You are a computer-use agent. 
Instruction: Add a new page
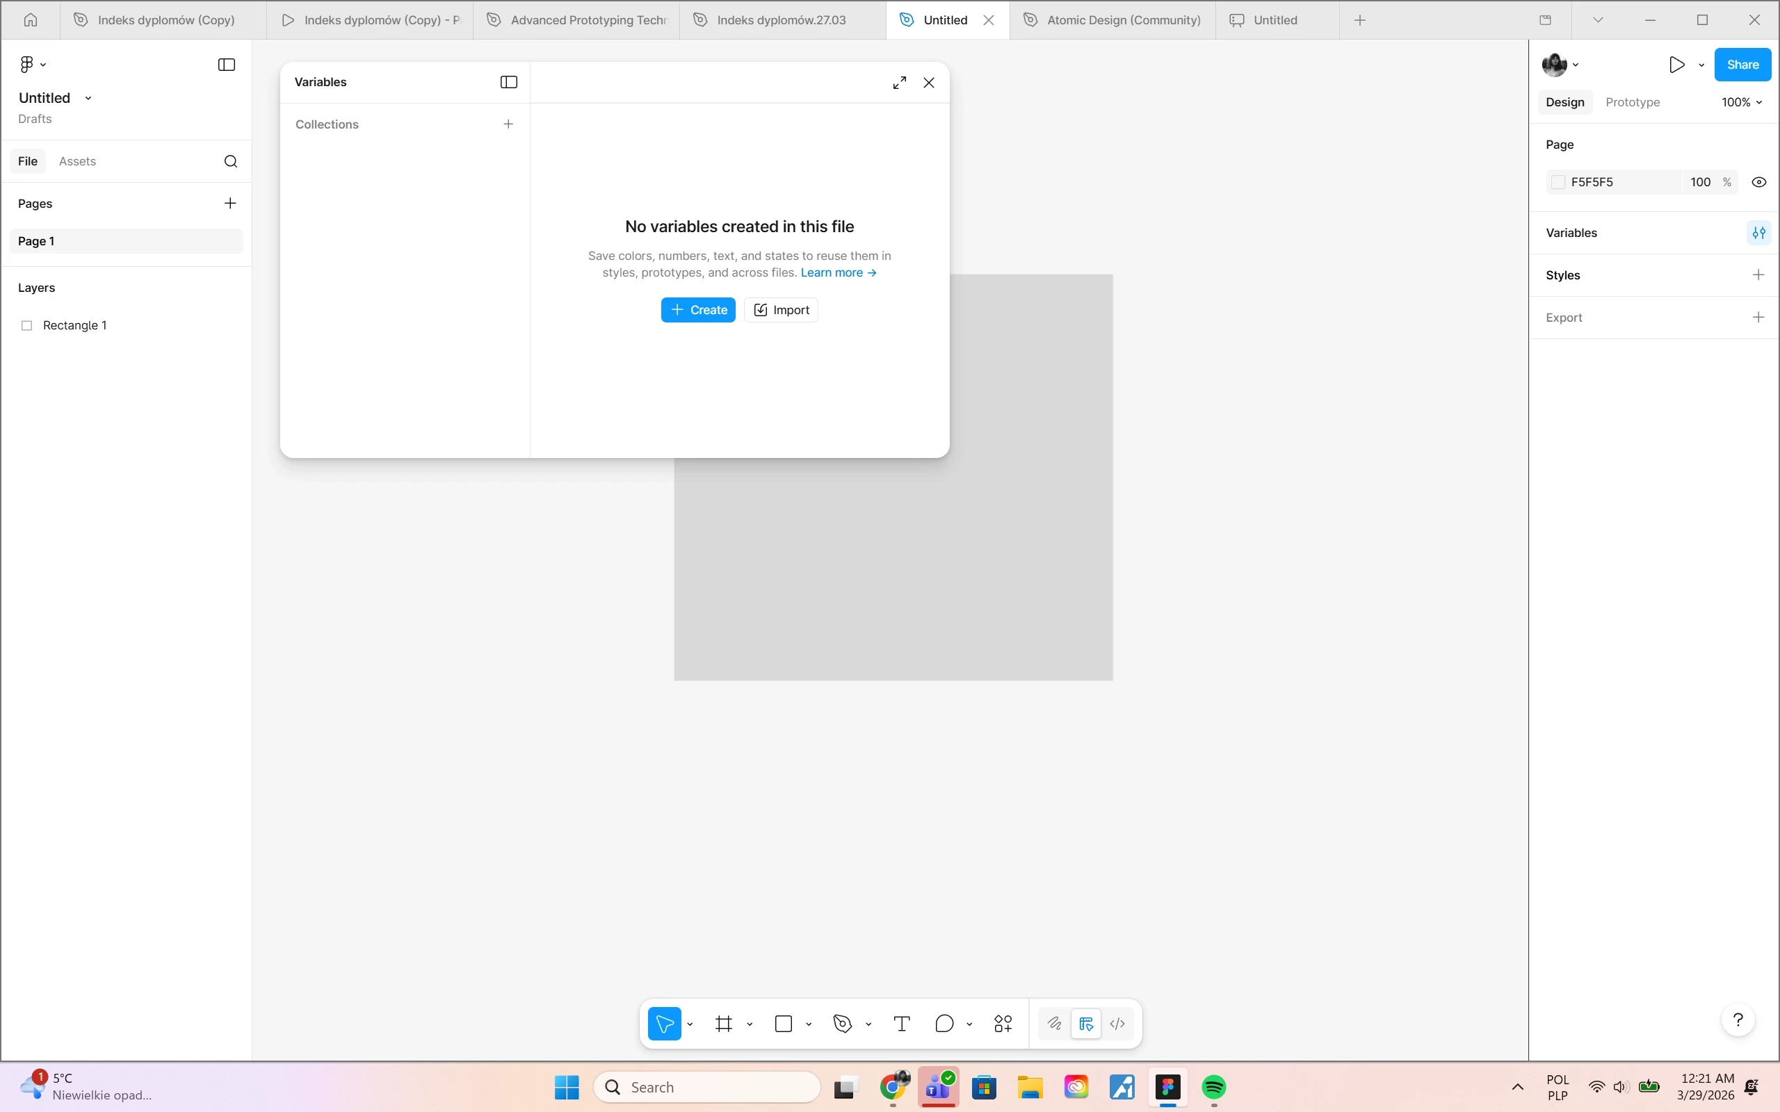tap(230, 203)
